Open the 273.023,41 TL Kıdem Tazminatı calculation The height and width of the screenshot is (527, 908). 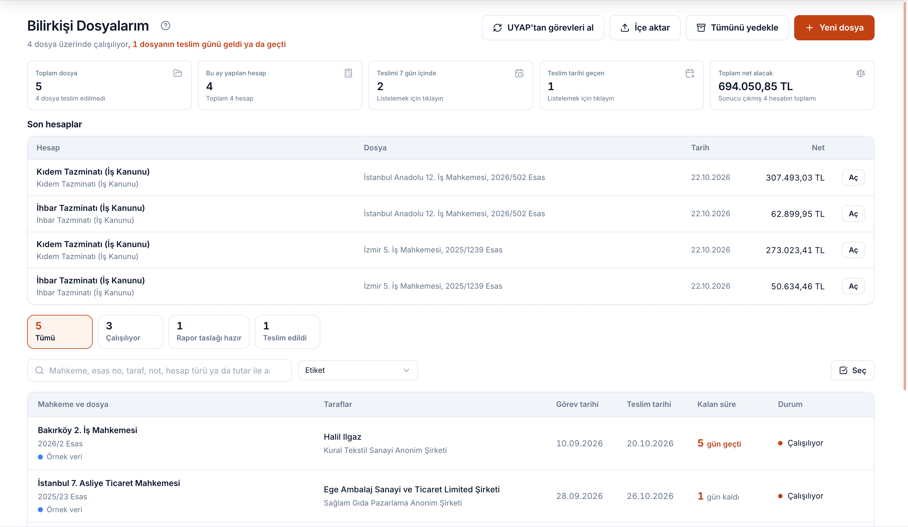853,250
